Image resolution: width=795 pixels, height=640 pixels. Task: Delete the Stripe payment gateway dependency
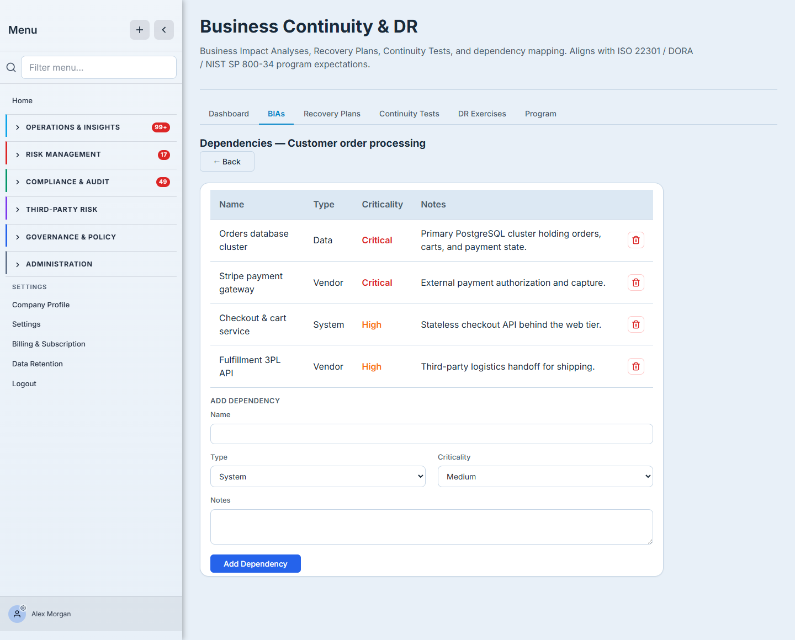(636, 282)
